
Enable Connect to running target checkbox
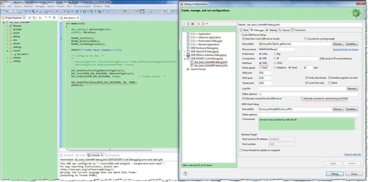point(306,39)
